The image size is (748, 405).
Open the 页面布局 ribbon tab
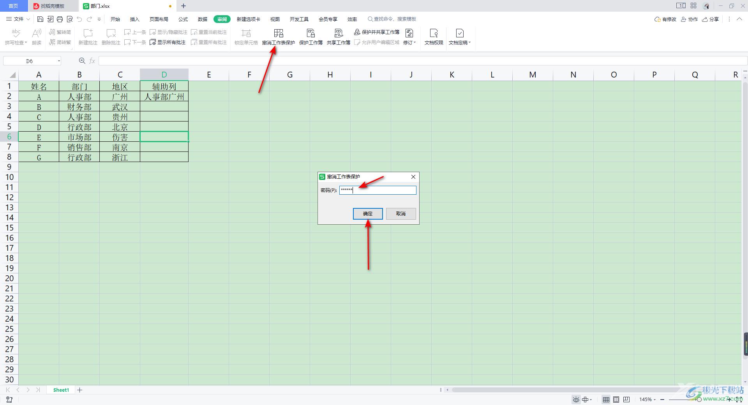(159, 19)
